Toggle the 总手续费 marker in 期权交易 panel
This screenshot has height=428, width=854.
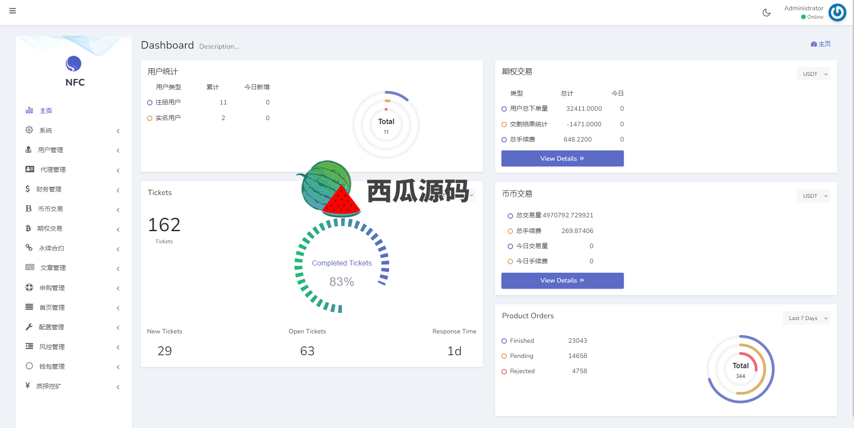pyautogui.click(x=504, y=140)
